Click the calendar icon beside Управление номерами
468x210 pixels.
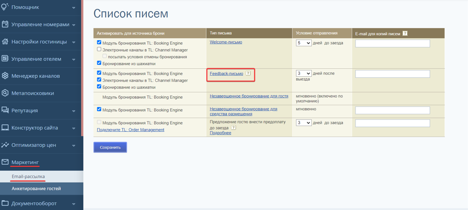click(x=5, y=25)
